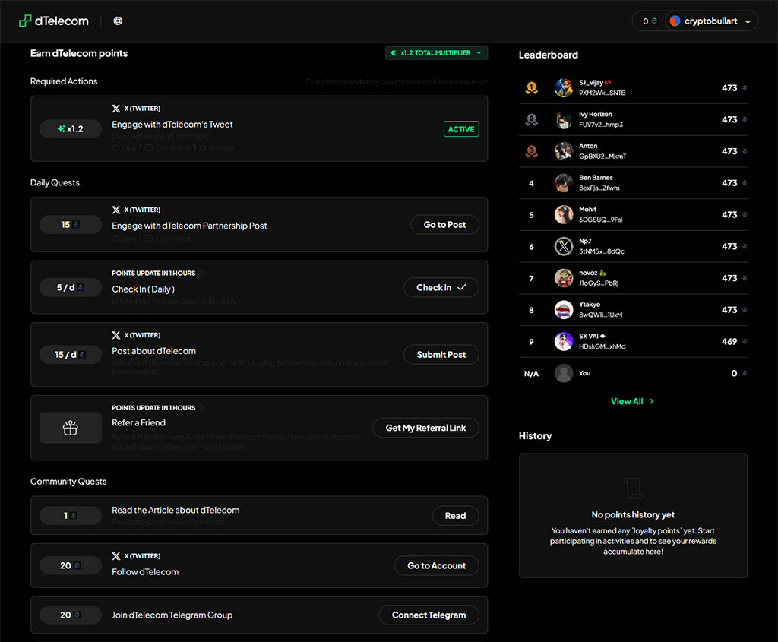778x642 pixels.
Task: Click the ACTIVE status badge
Action: click(x=461, y=129)
